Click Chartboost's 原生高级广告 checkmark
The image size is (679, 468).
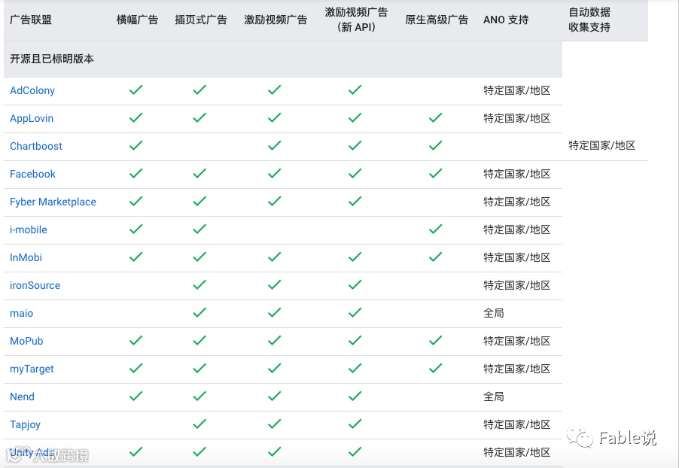(435, 146)
